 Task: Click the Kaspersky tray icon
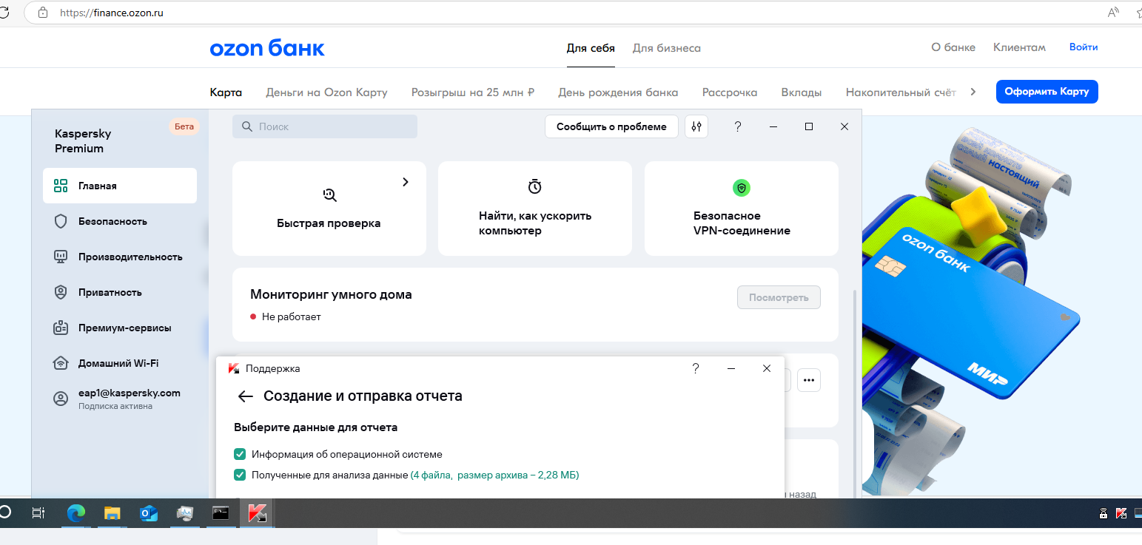(x=1121, y=513)
